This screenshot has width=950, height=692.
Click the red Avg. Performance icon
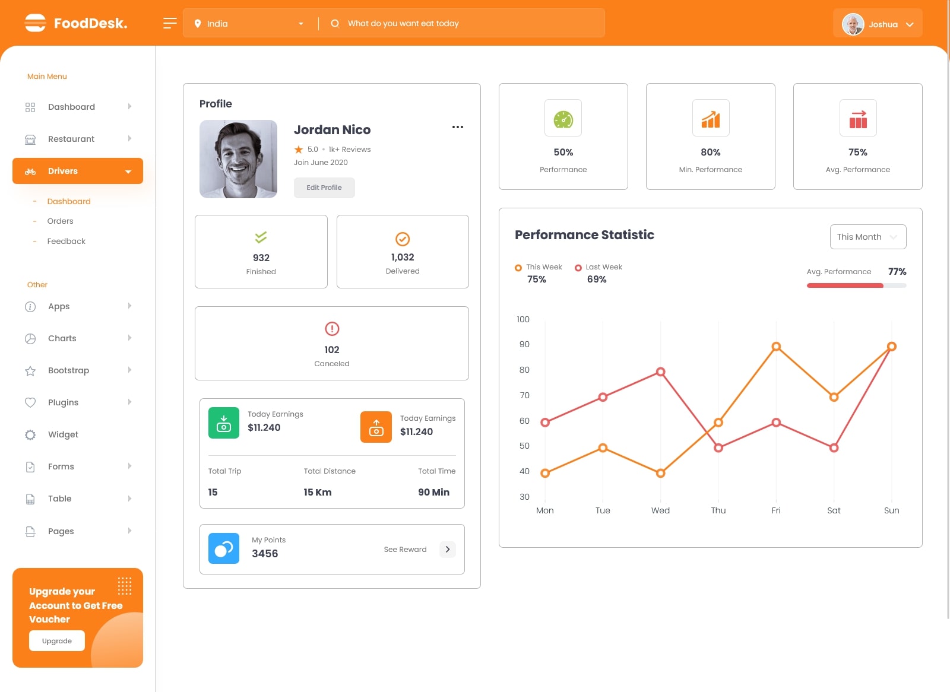tap(857, 118)
